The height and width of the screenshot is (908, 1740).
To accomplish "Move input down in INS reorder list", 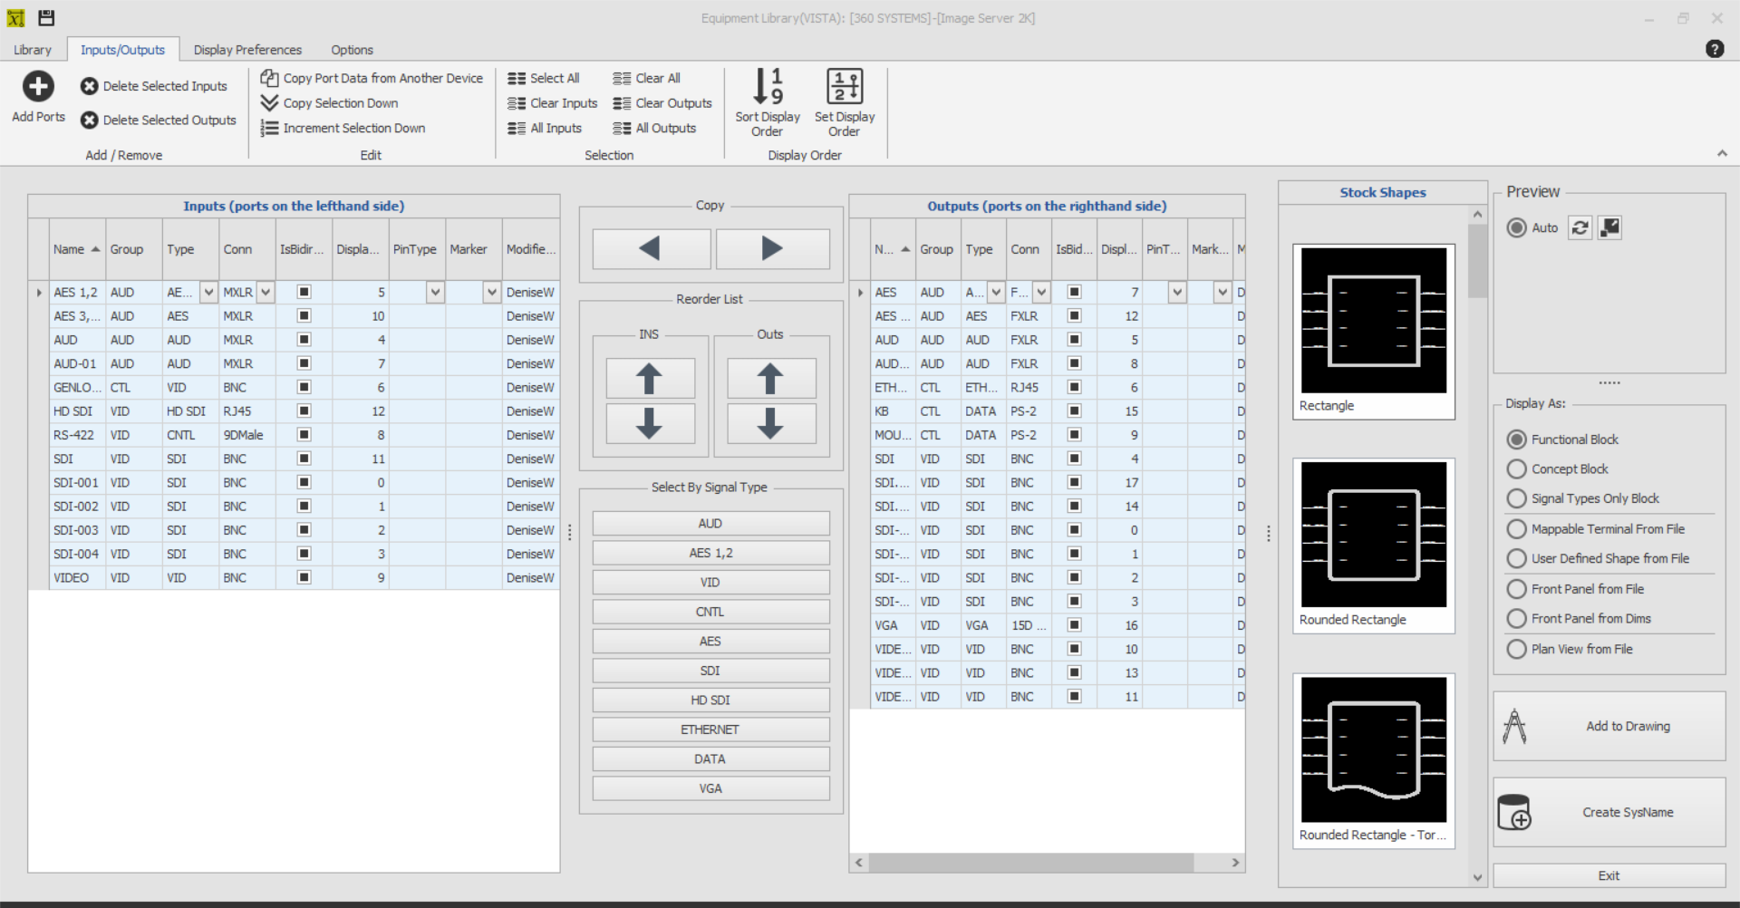I will [650, 423].
